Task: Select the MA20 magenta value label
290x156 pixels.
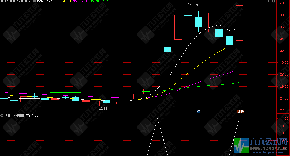Action: (x=81, y=1)
